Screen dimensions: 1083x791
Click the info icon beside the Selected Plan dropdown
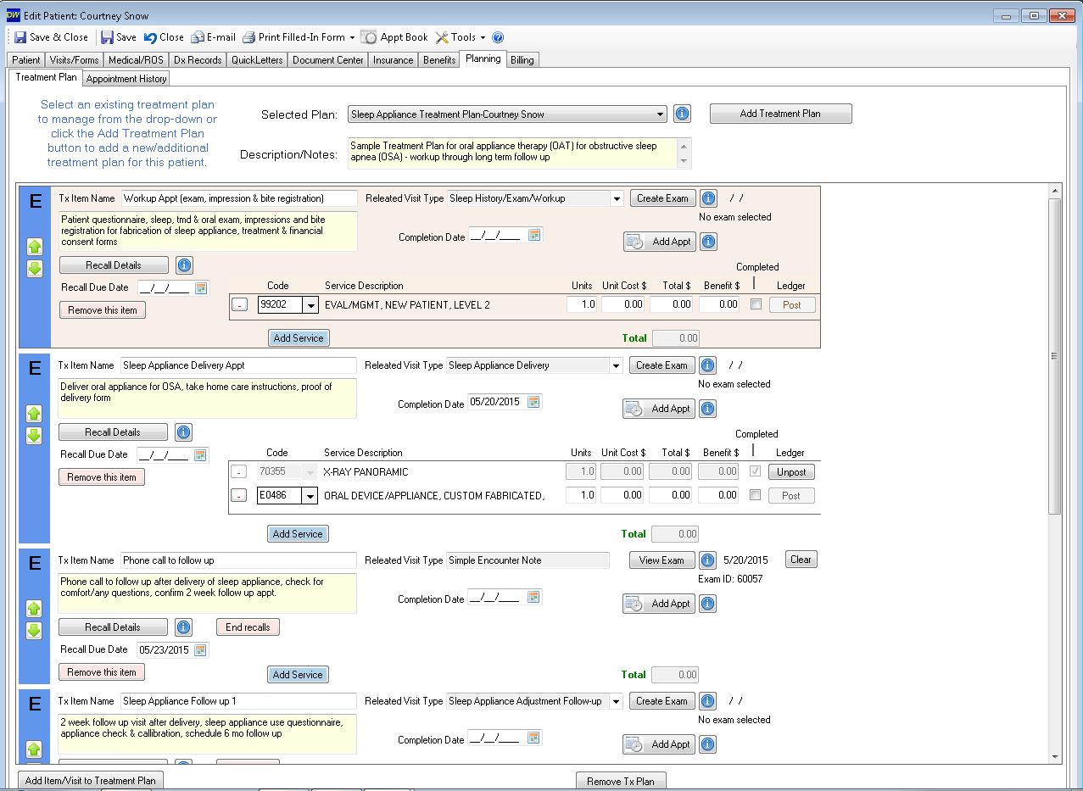[x=681, y=113]
